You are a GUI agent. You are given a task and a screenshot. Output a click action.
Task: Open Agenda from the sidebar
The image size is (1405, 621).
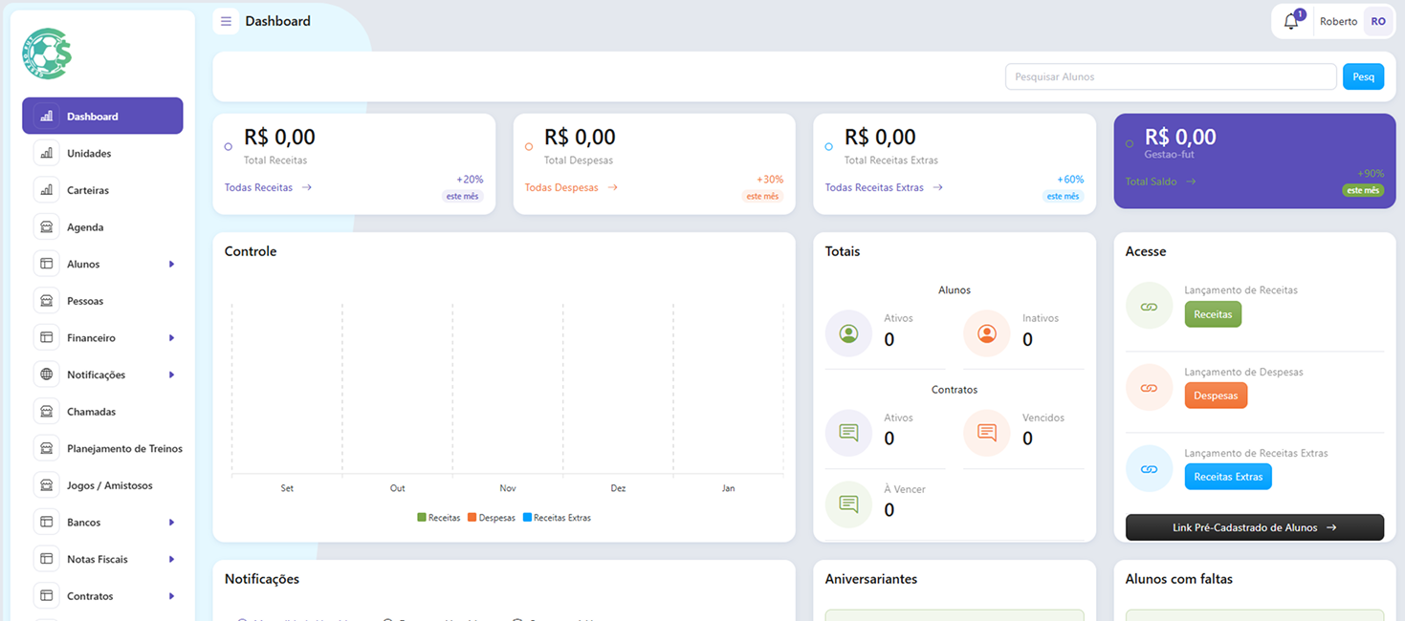85,227
